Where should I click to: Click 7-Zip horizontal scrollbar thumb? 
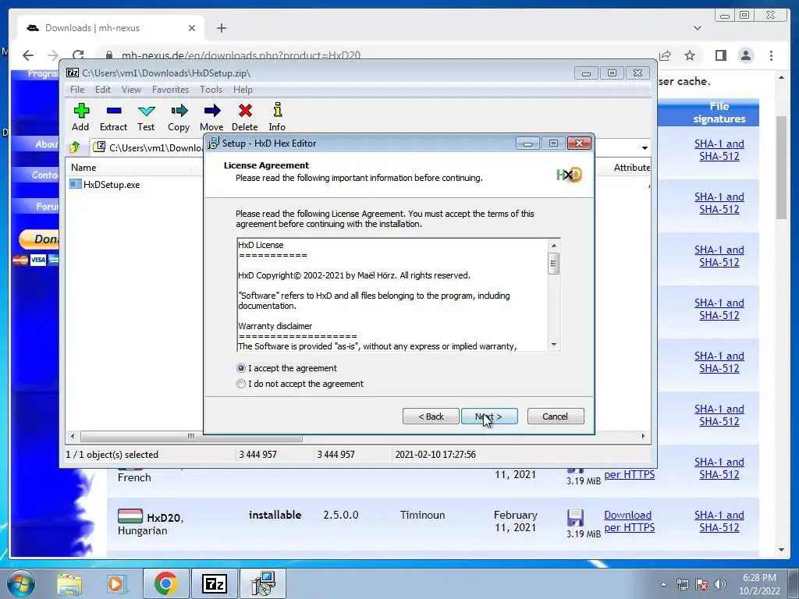191,437
